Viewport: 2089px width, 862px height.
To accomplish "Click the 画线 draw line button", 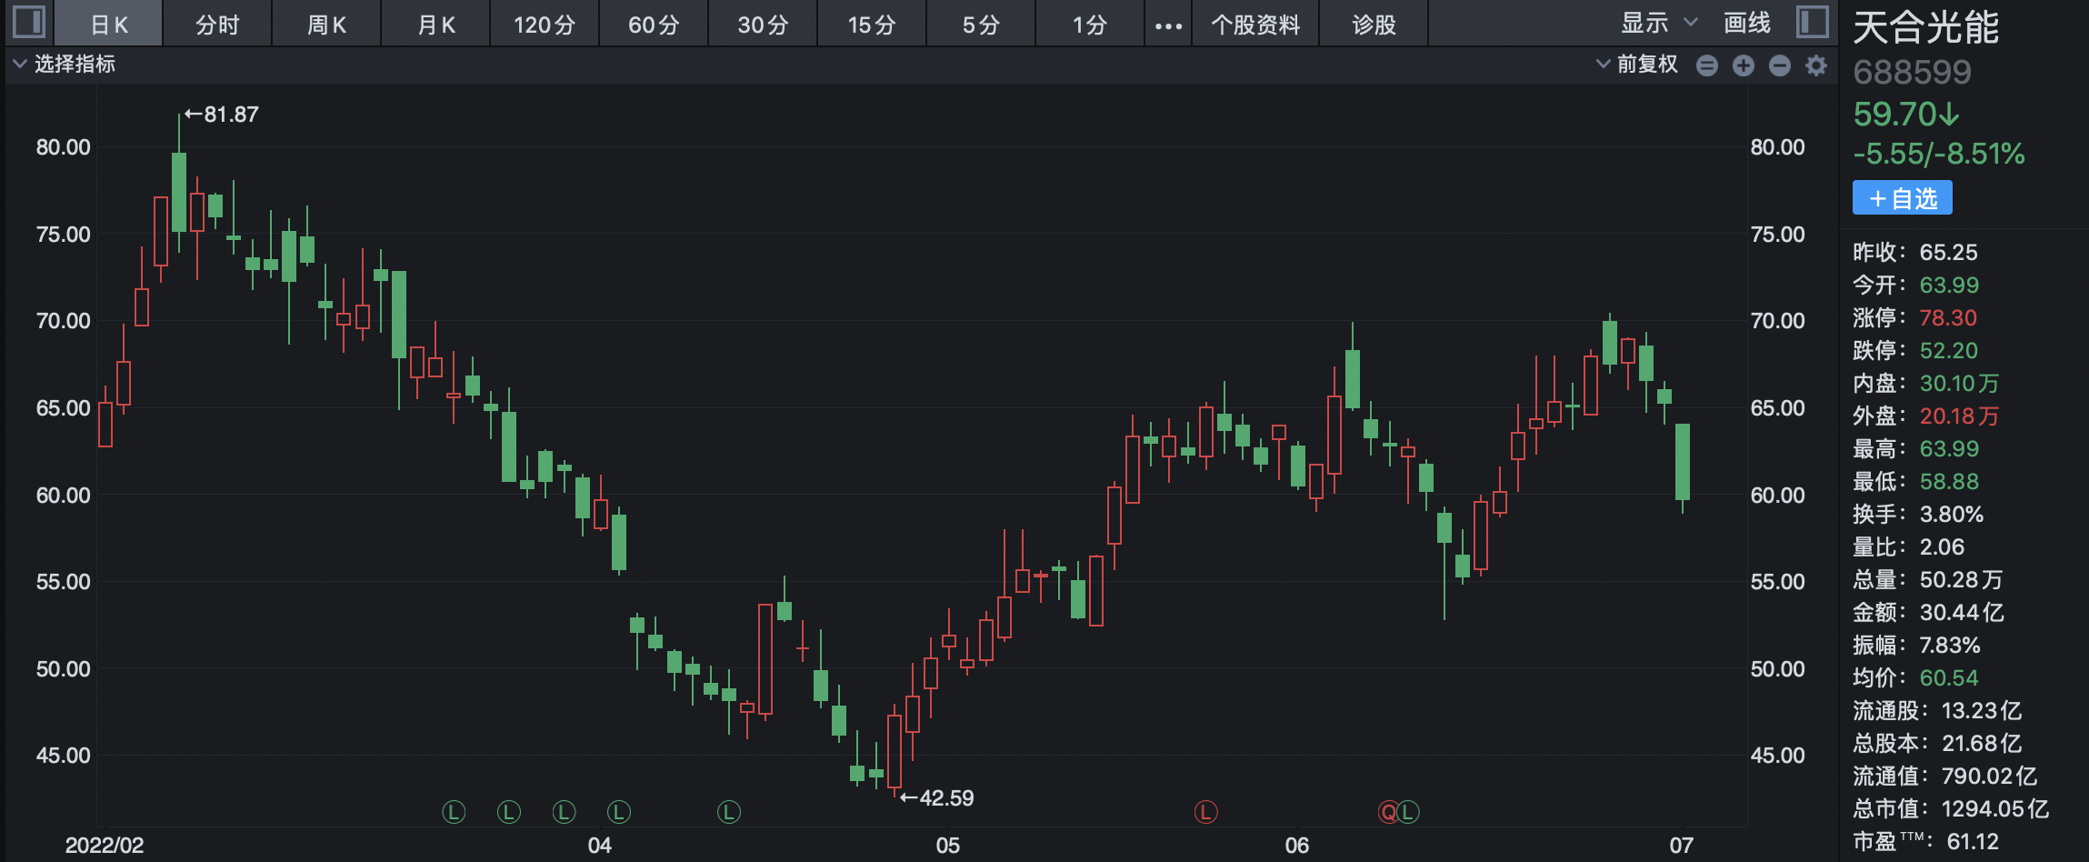I will point(1747,23).
